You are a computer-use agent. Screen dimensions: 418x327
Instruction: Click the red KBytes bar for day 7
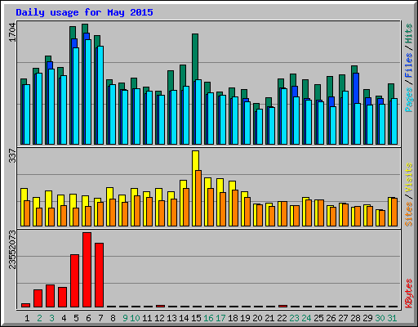click(99, 275)
